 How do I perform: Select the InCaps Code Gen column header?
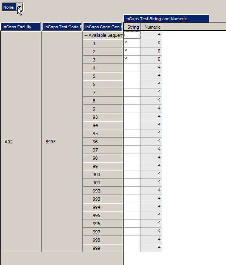[102, 27]
